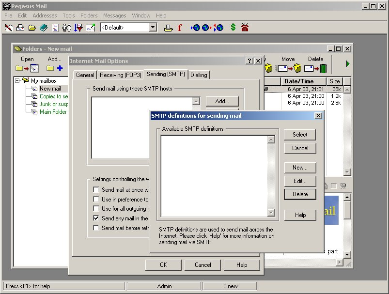This screenshot has width=389, height=294.
Task: Enable 'Send mail at once' checkbox
Action: [96, 190]
